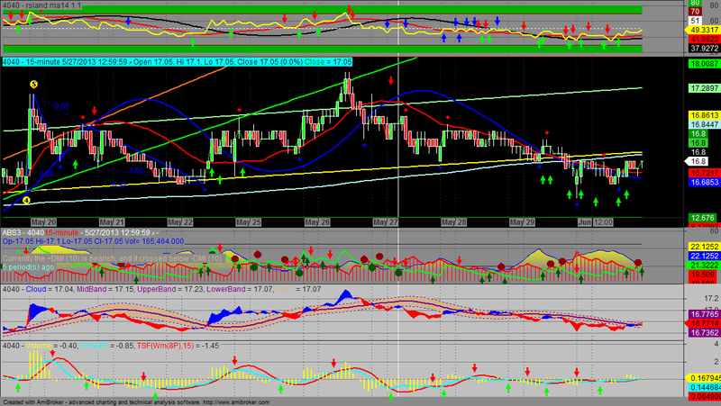721x406 pixels.
Task: Select the May 28 date label
Action: click(x=454, y=222)
